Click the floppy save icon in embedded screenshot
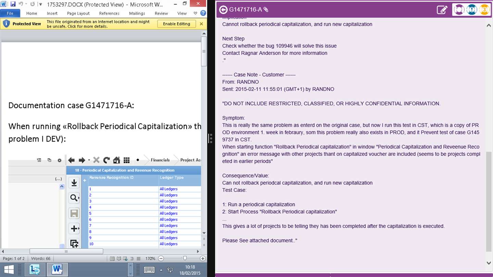 (x=74, y=213)
